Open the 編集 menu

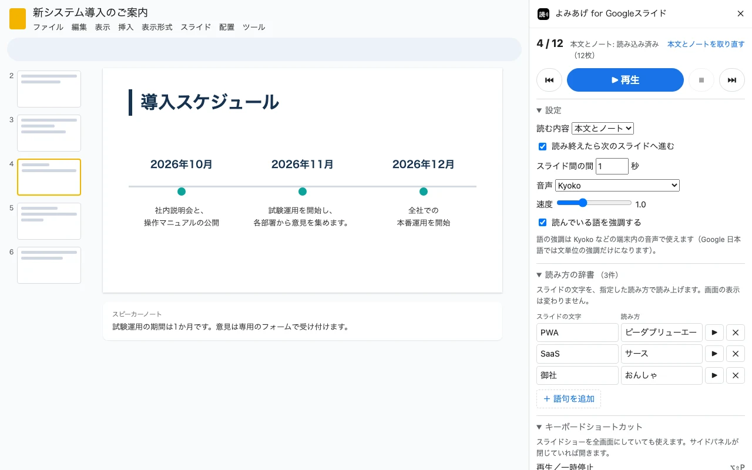[x=79, y=27]
